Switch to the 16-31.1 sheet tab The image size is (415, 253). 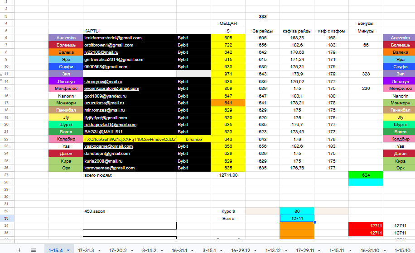click(179, 250)
